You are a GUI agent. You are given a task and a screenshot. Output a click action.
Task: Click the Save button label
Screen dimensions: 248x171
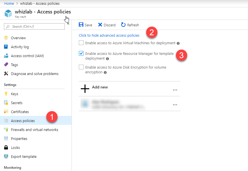88,25
